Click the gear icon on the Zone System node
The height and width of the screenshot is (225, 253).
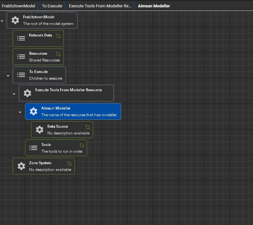coord(21,166)
